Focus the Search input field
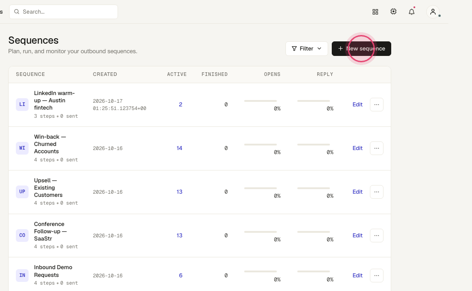 [64, 12]
